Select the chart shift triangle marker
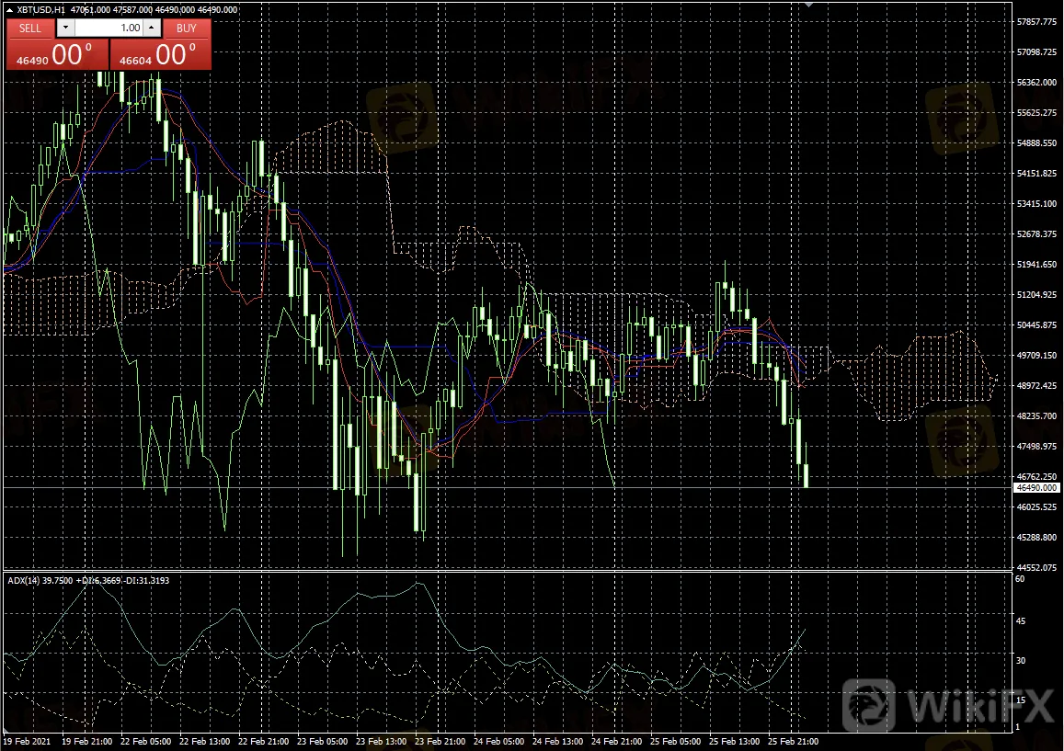This screenshot has height=751, width=1064. [x=809, y=6]
